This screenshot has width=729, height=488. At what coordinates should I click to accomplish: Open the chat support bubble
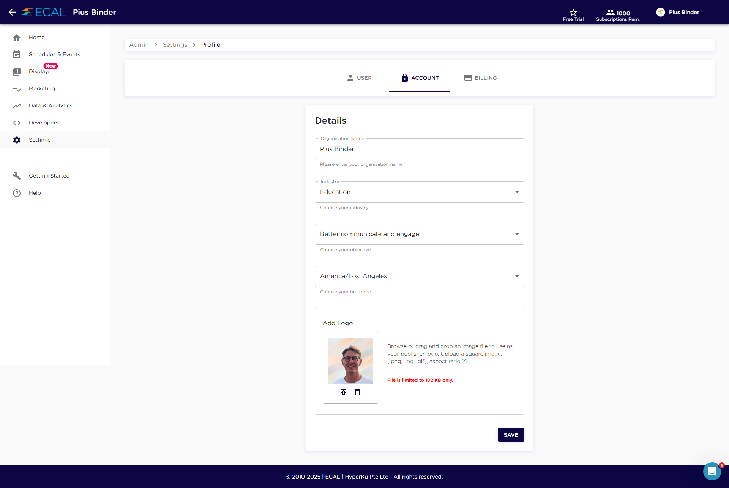[x=712, y=471]
